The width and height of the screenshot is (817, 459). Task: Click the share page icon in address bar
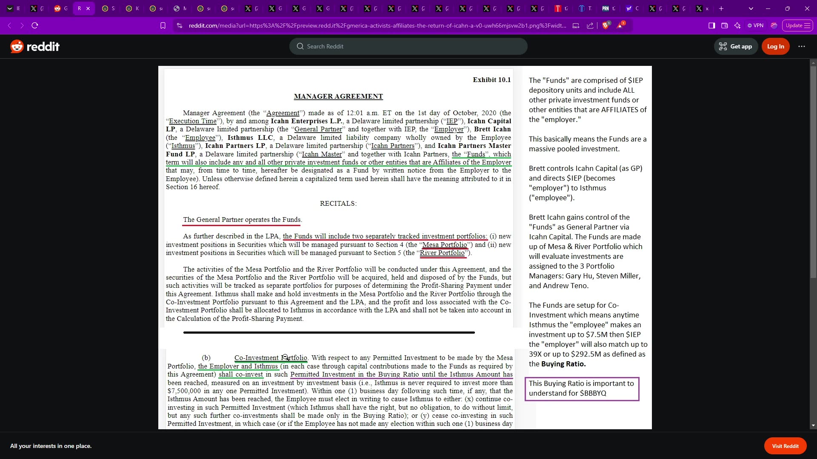(x=590, y=25)
